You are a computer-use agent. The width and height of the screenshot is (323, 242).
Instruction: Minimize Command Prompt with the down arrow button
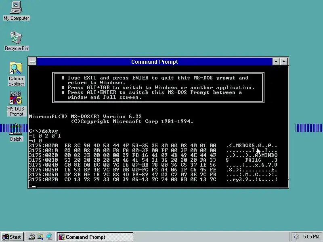276,62
